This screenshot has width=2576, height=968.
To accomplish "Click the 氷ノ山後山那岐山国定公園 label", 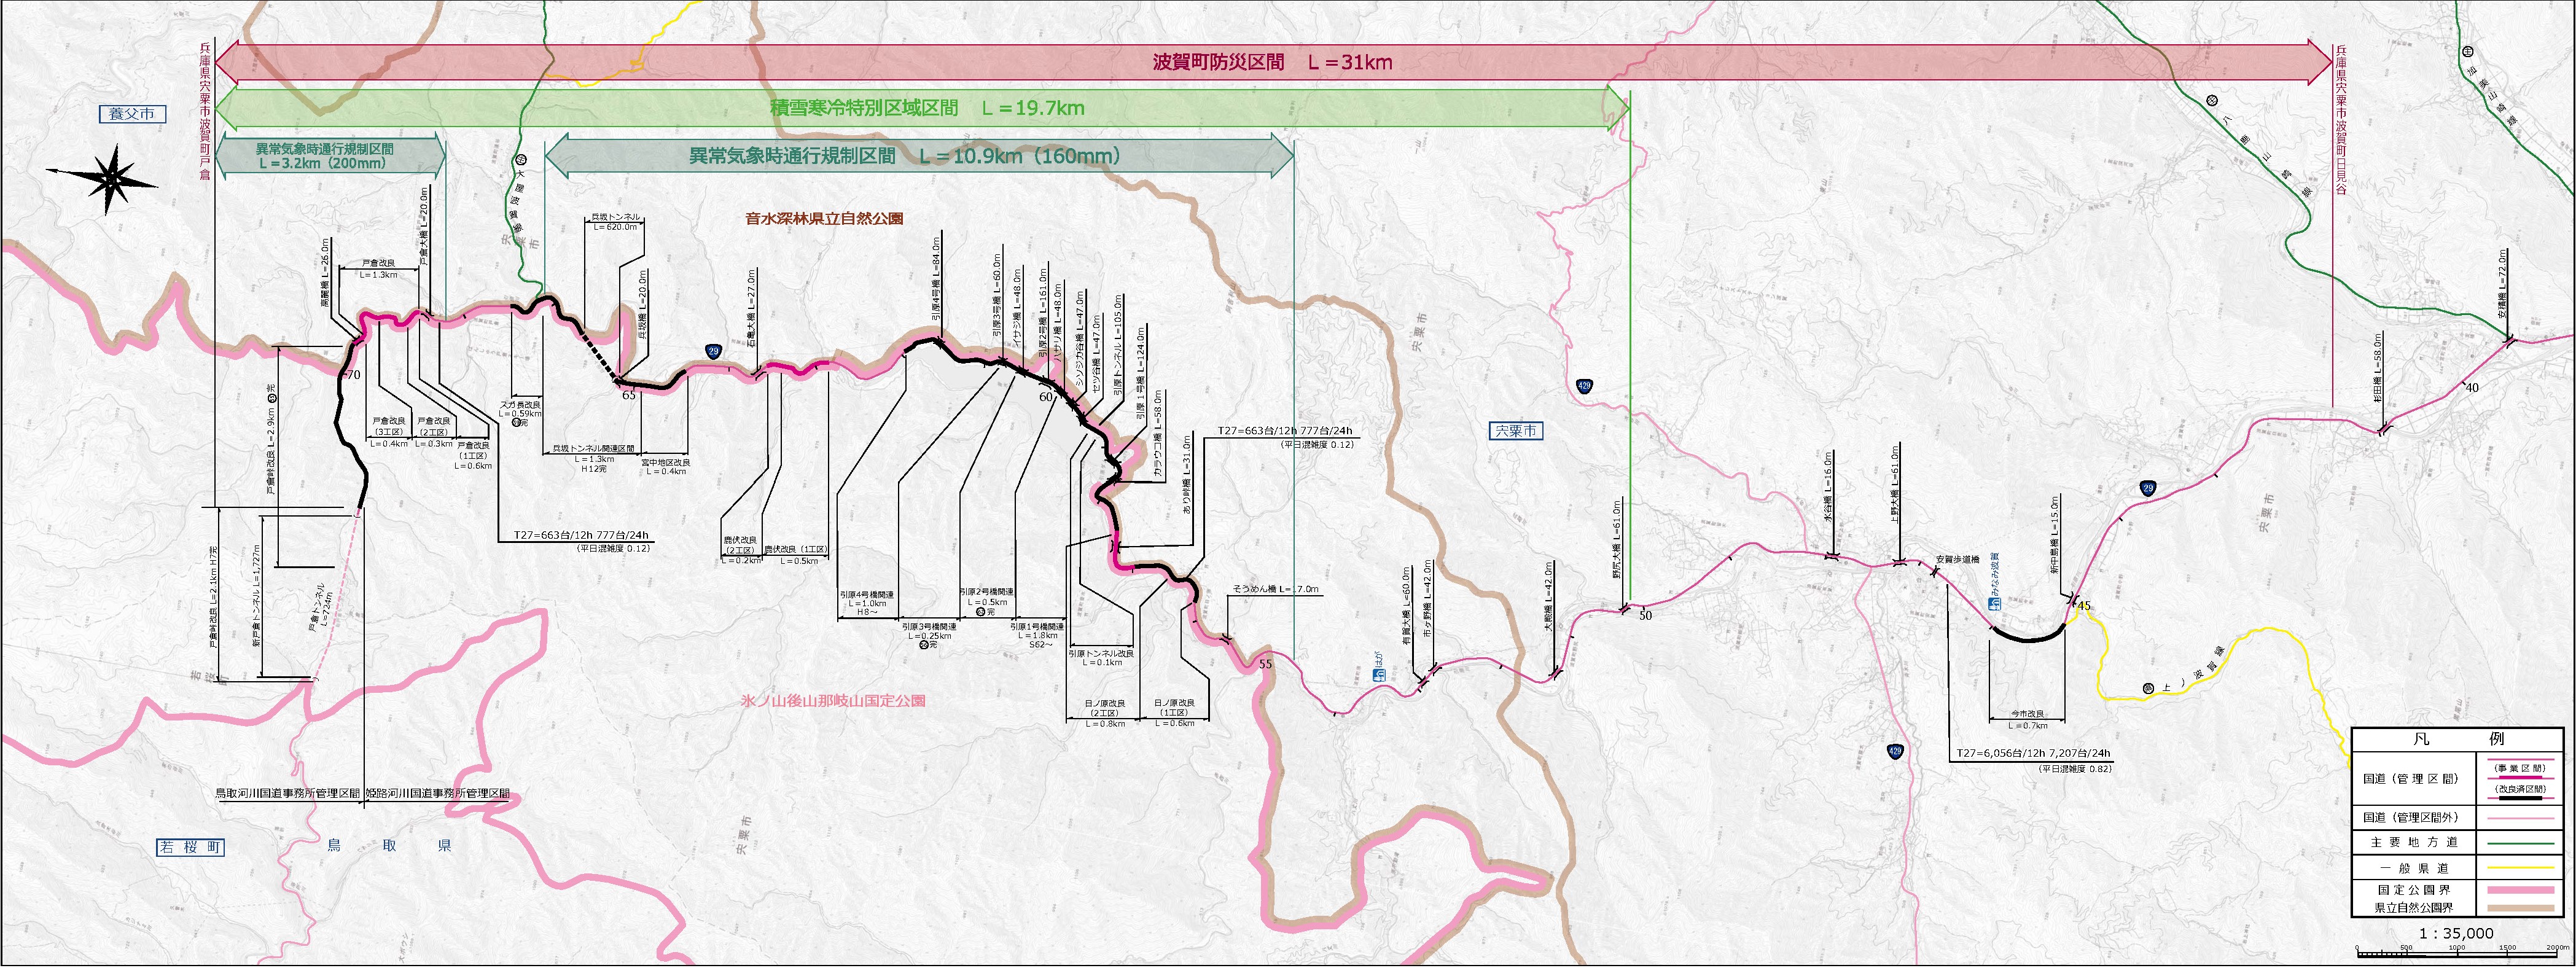I will pos(833,702).
